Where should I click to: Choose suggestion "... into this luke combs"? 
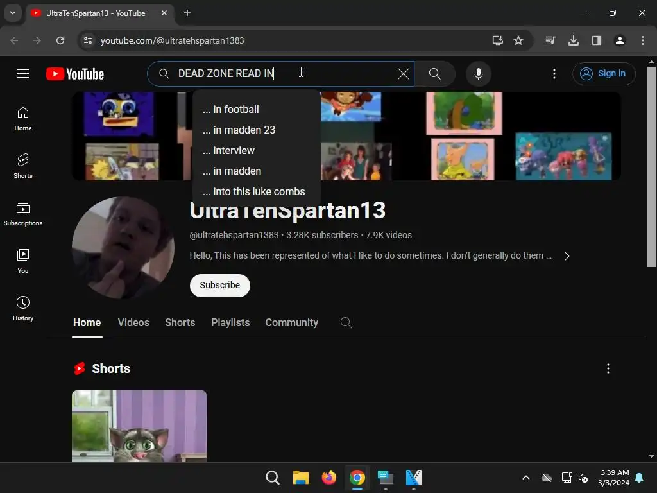[x=257, y=191]
